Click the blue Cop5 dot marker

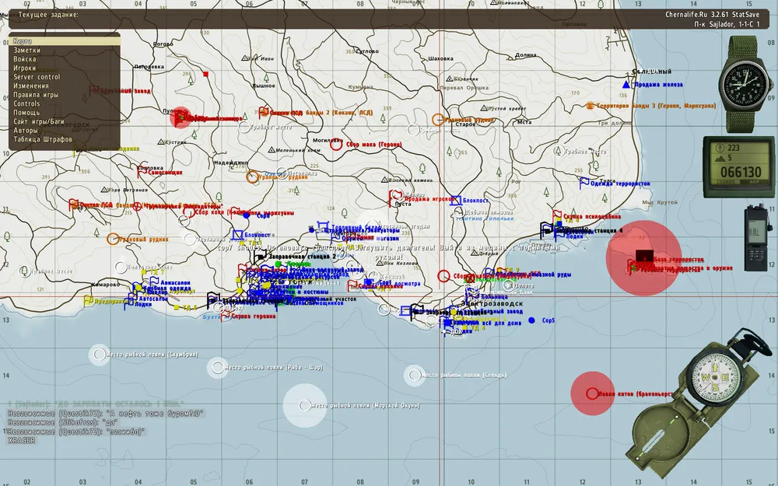click(531, 320)
